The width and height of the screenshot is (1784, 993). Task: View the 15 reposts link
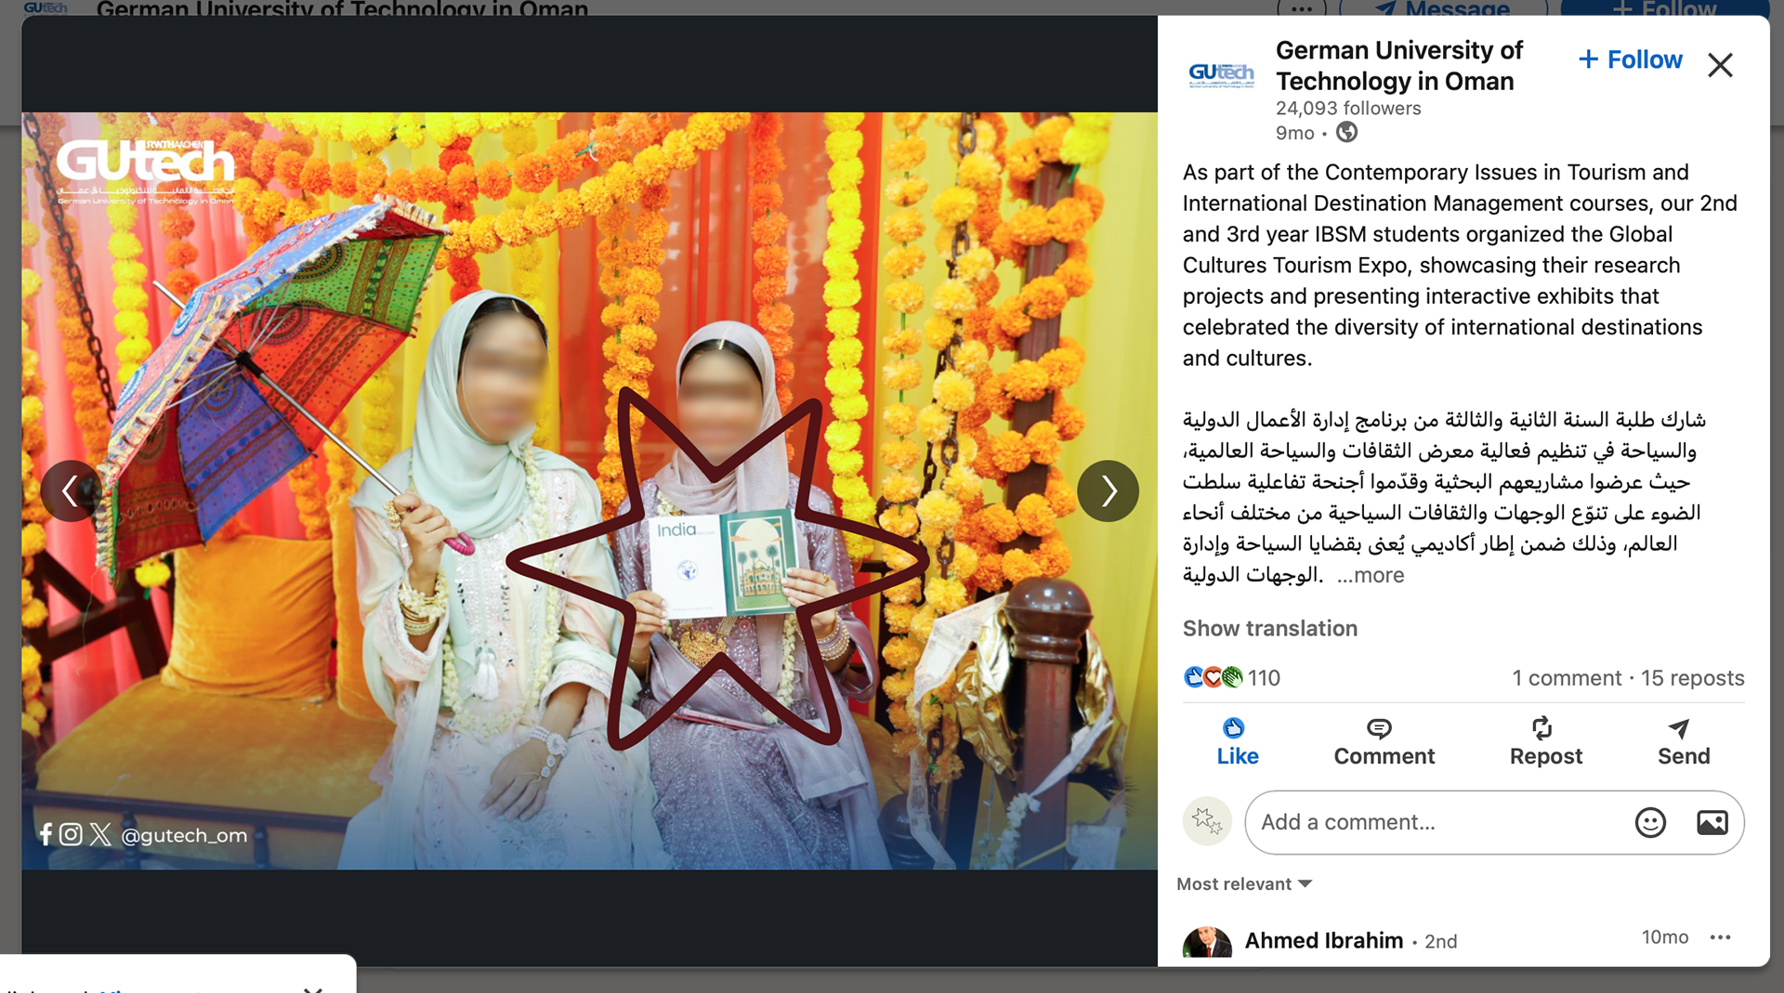[1692, 678]
